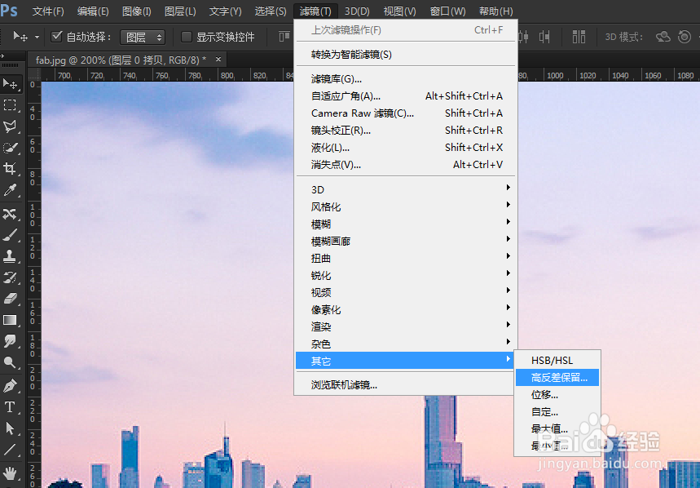Select the Gradient tool

tap(10, 320)
